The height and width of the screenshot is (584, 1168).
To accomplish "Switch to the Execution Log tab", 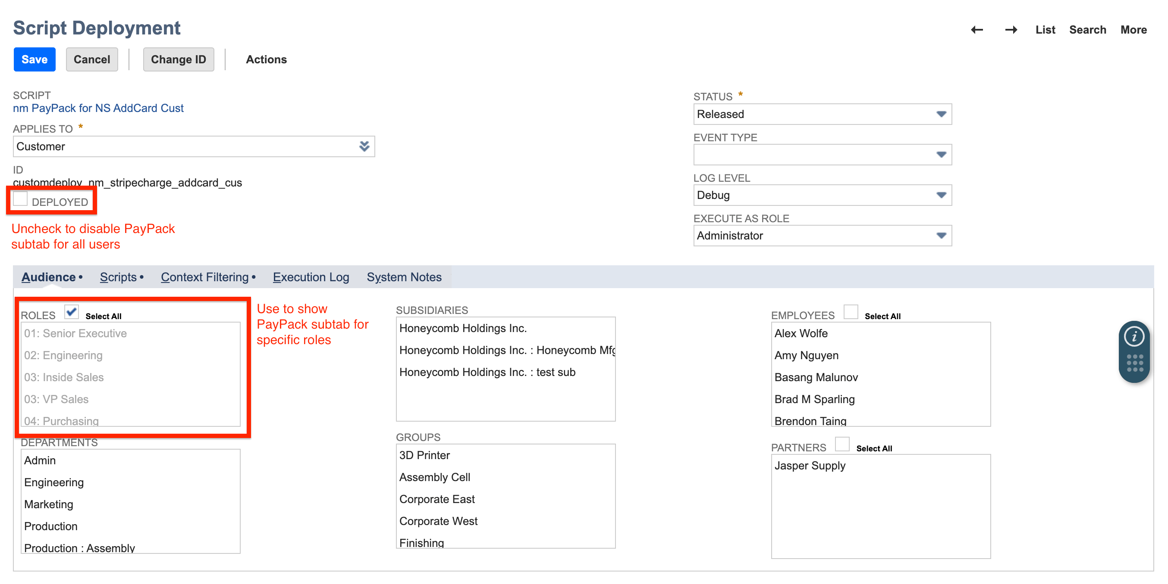I will pos(311,276).
